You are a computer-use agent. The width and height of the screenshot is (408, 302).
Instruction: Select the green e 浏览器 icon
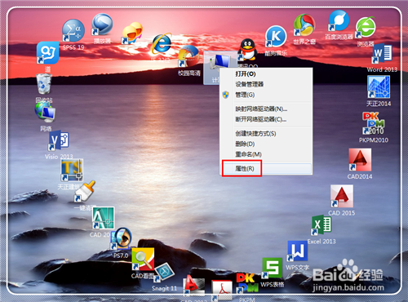(366, 27)
